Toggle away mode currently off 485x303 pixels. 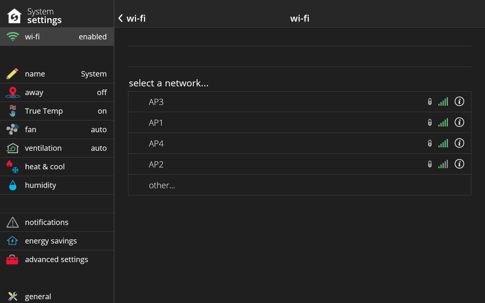click(x=57, y=92)
